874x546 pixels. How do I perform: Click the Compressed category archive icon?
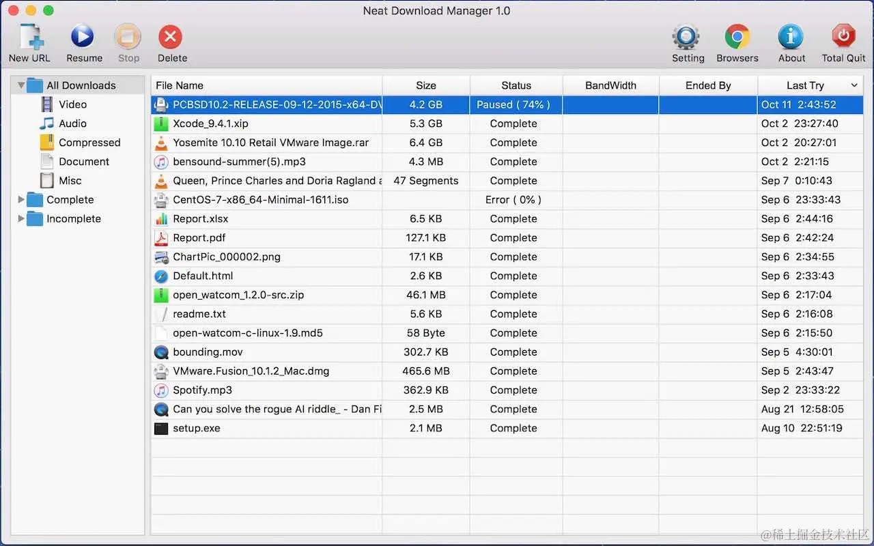coord(47,143)
